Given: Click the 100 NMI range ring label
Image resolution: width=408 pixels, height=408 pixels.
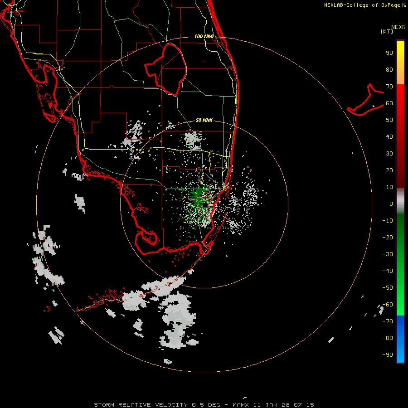Looking at the screenshot, I should (x=204, y=36).
